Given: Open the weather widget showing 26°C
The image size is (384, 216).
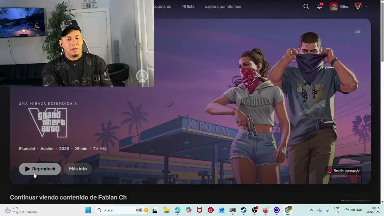Looking at the screenshot, I should 21,210.
